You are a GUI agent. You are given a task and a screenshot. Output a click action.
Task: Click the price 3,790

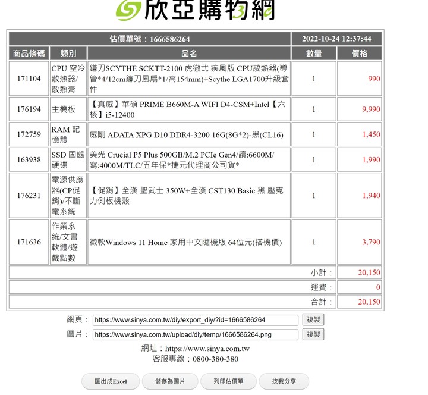pyautogui.click(x=371, y=242)
